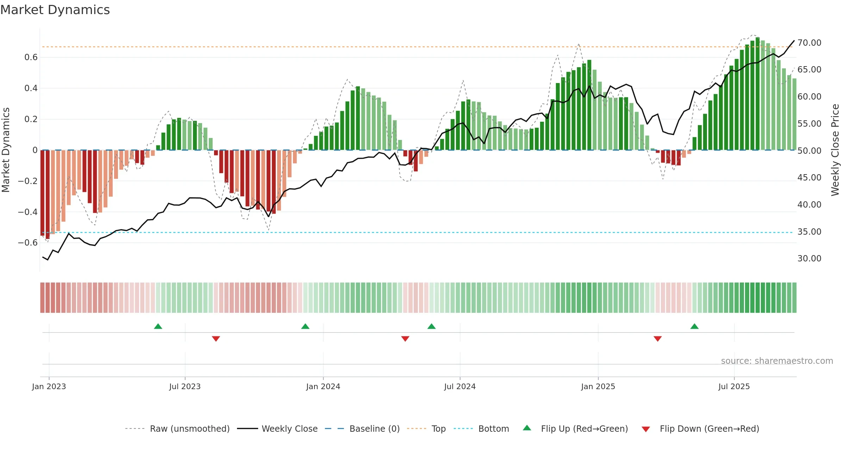This screenshot has width=845, height=475.
Task: Click red flip-down marker near March 2025
Action: 658,339
